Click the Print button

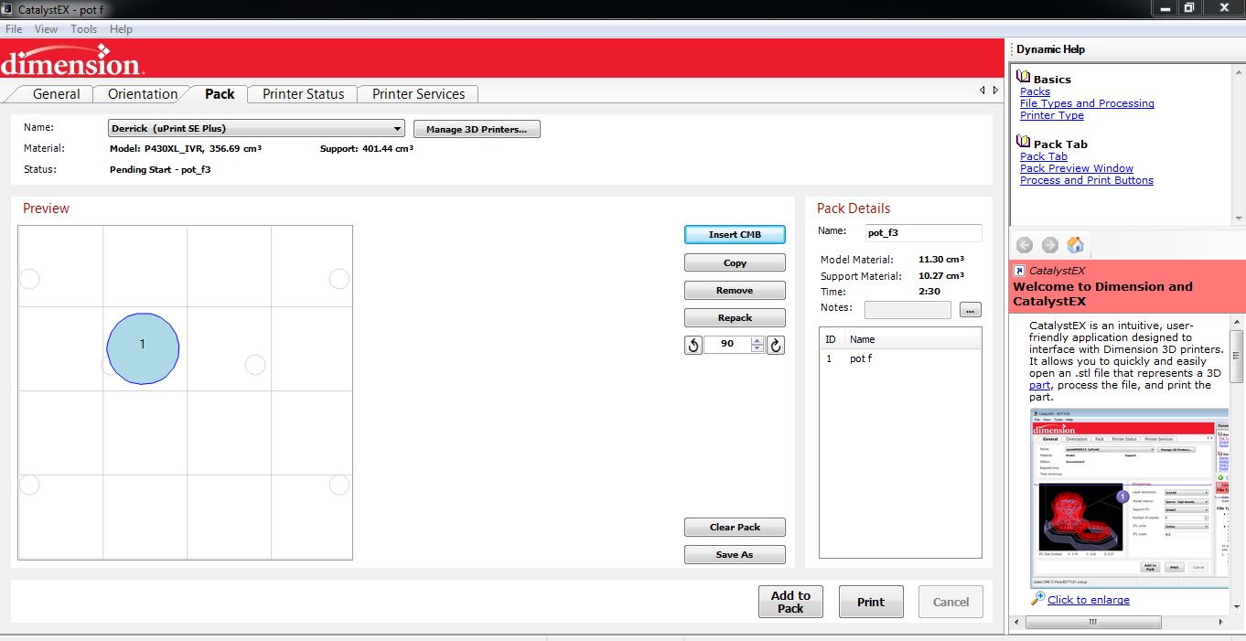pos(871,602)
